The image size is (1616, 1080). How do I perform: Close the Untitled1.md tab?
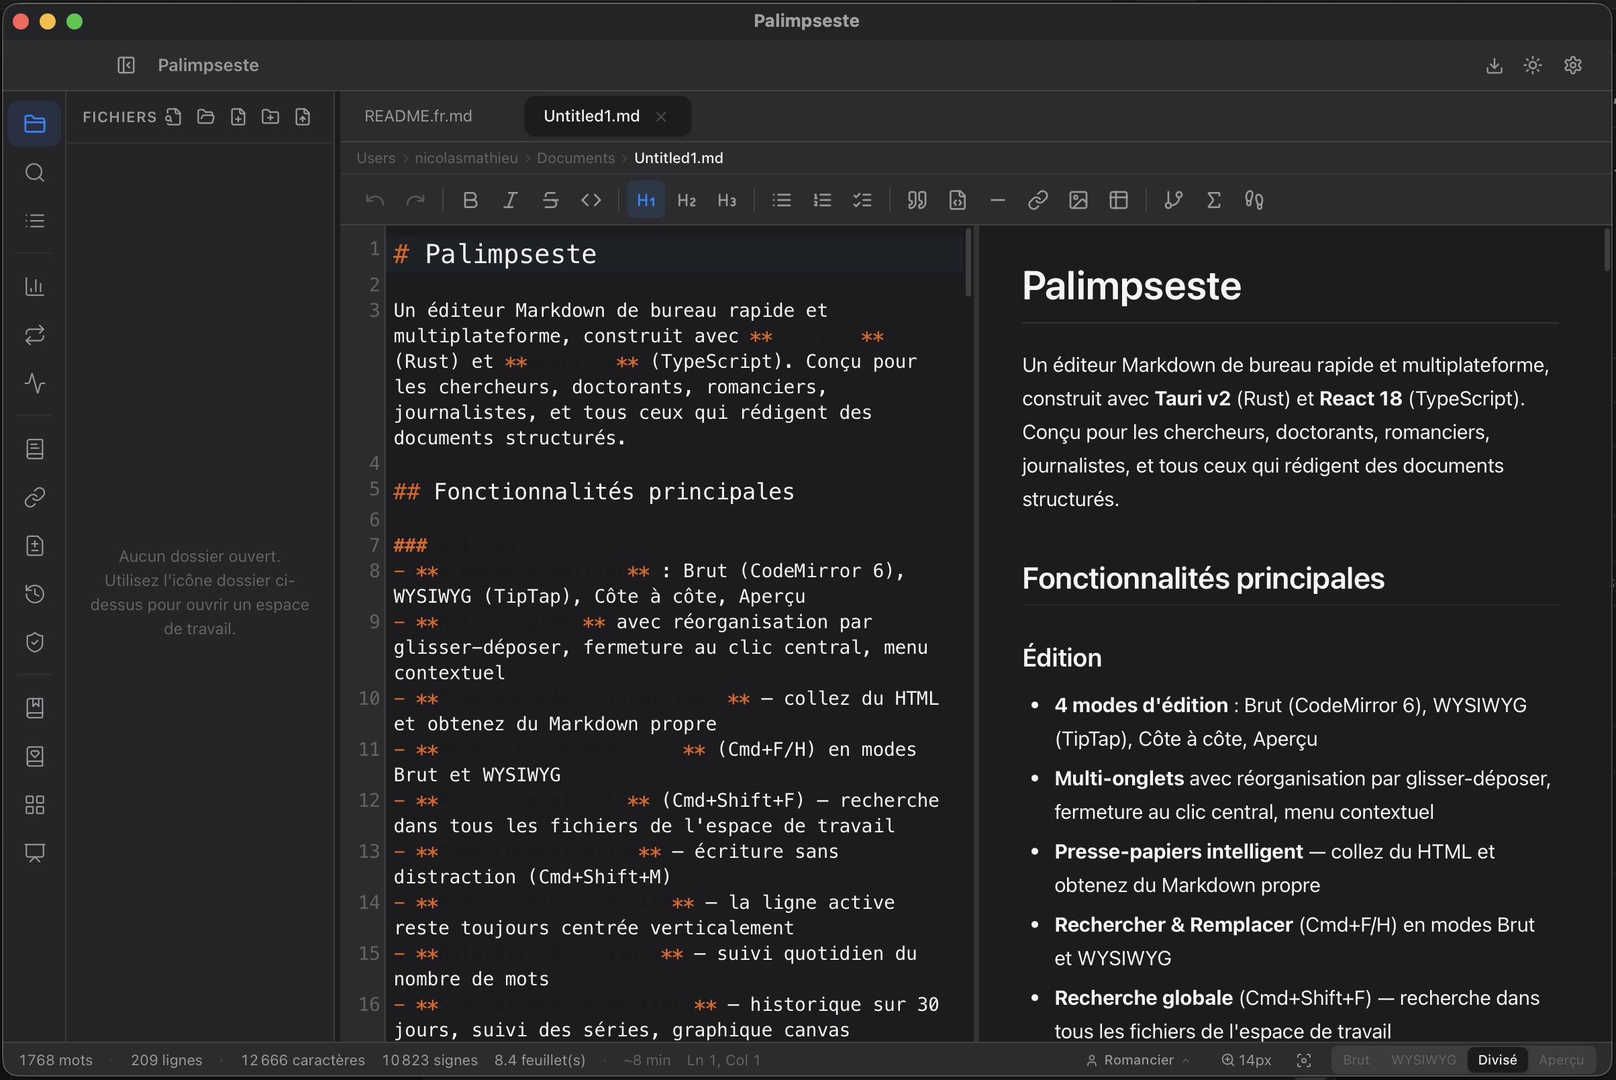661,116
